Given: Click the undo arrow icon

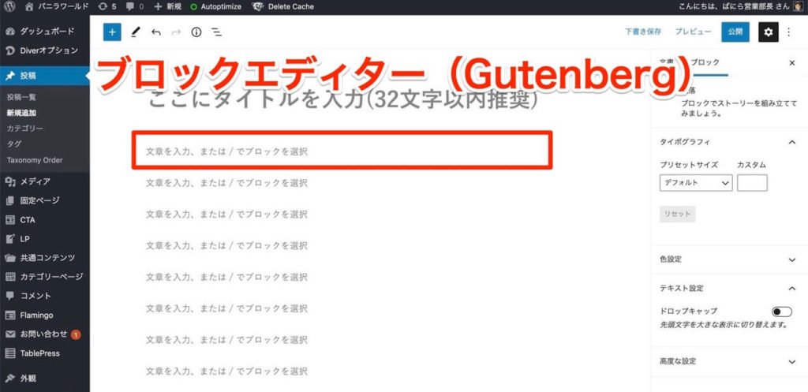Looking at the screenshot, I should click(156, 32).
